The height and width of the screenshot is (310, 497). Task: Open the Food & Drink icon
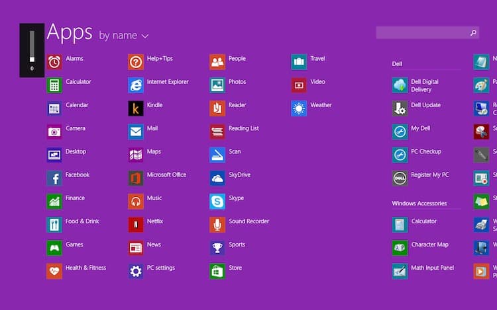click(54, 225)
